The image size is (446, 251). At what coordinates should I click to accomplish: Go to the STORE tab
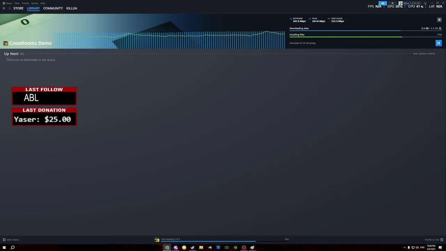pyautogui.click(x=18, y=8)
